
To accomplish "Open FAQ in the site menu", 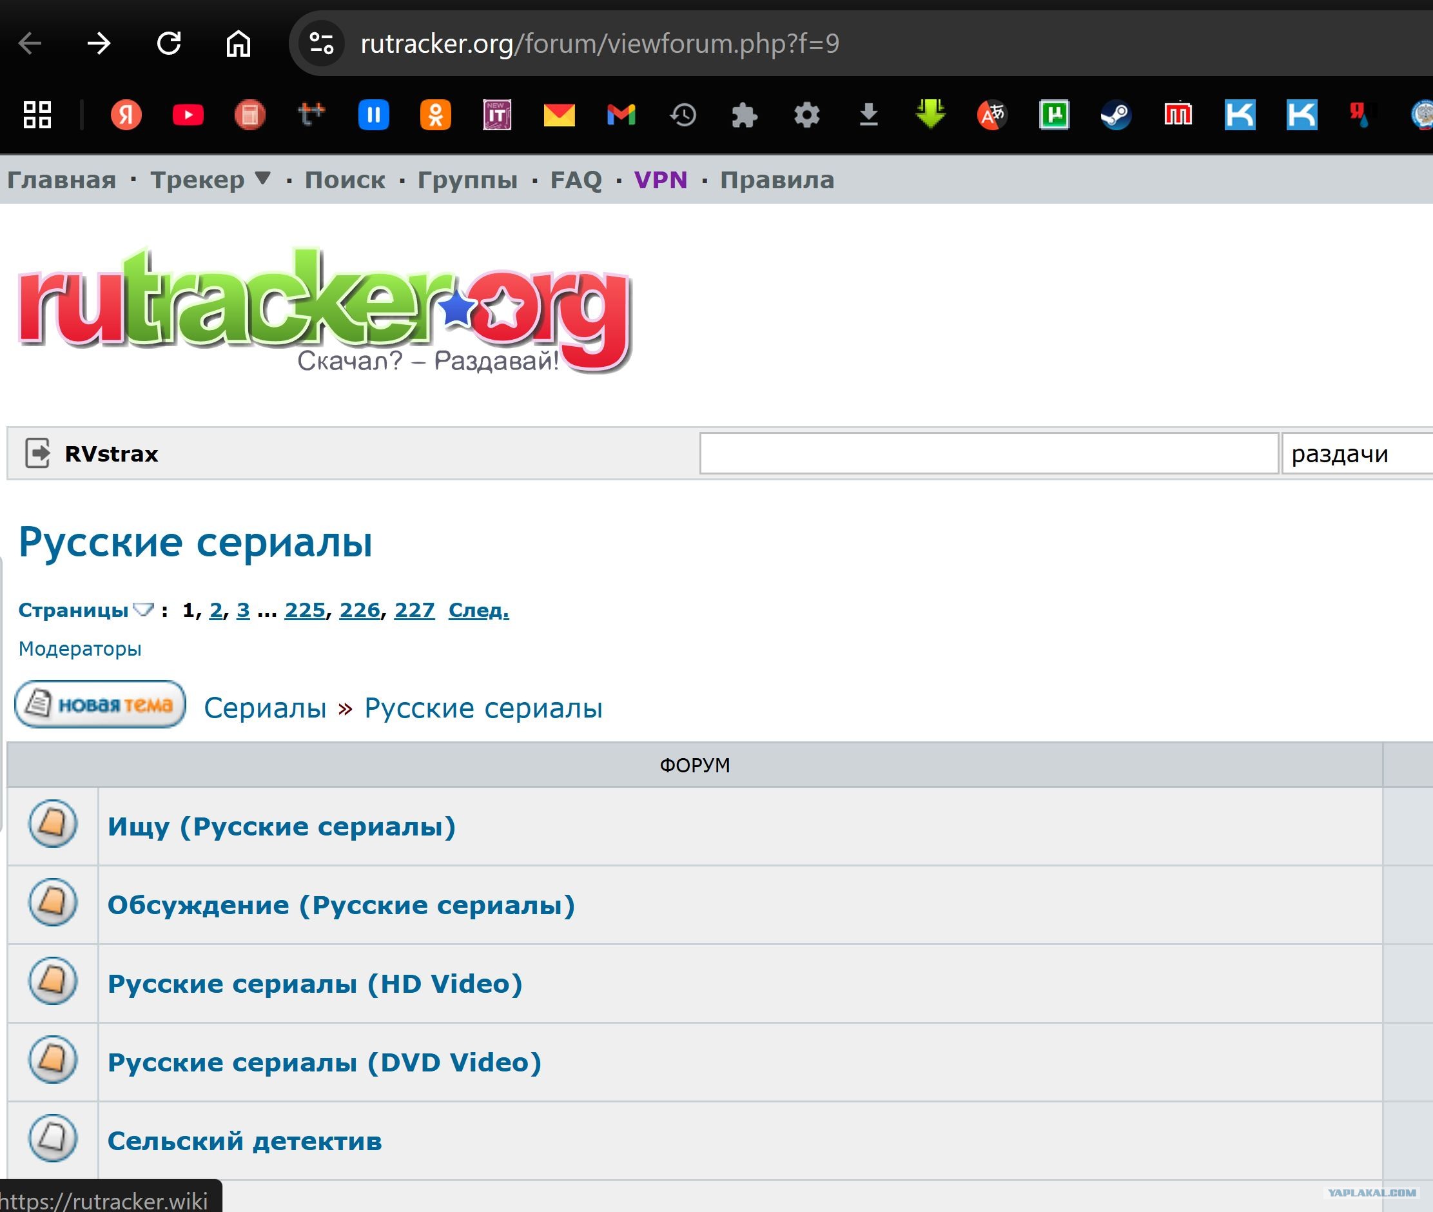I will (x=576, y=180).
